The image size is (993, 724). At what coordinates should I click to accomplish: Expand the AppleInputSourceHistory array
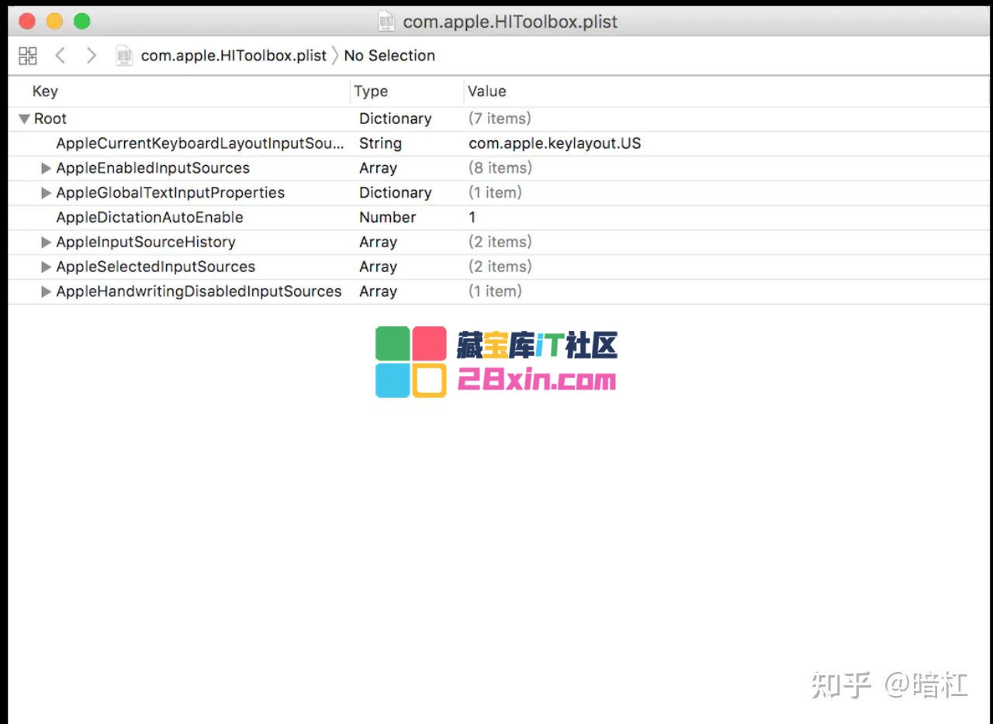click(47, 243)
